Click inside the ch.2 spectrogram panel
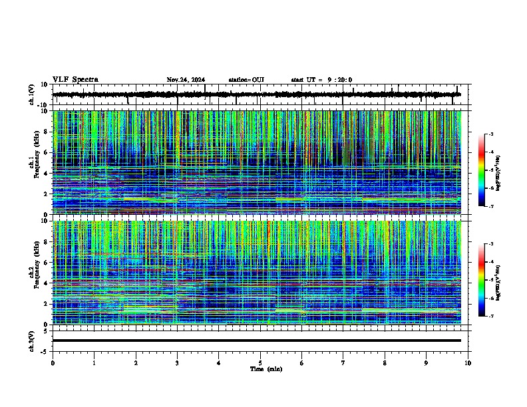The image size is (527, 407). tap(260, 273)
